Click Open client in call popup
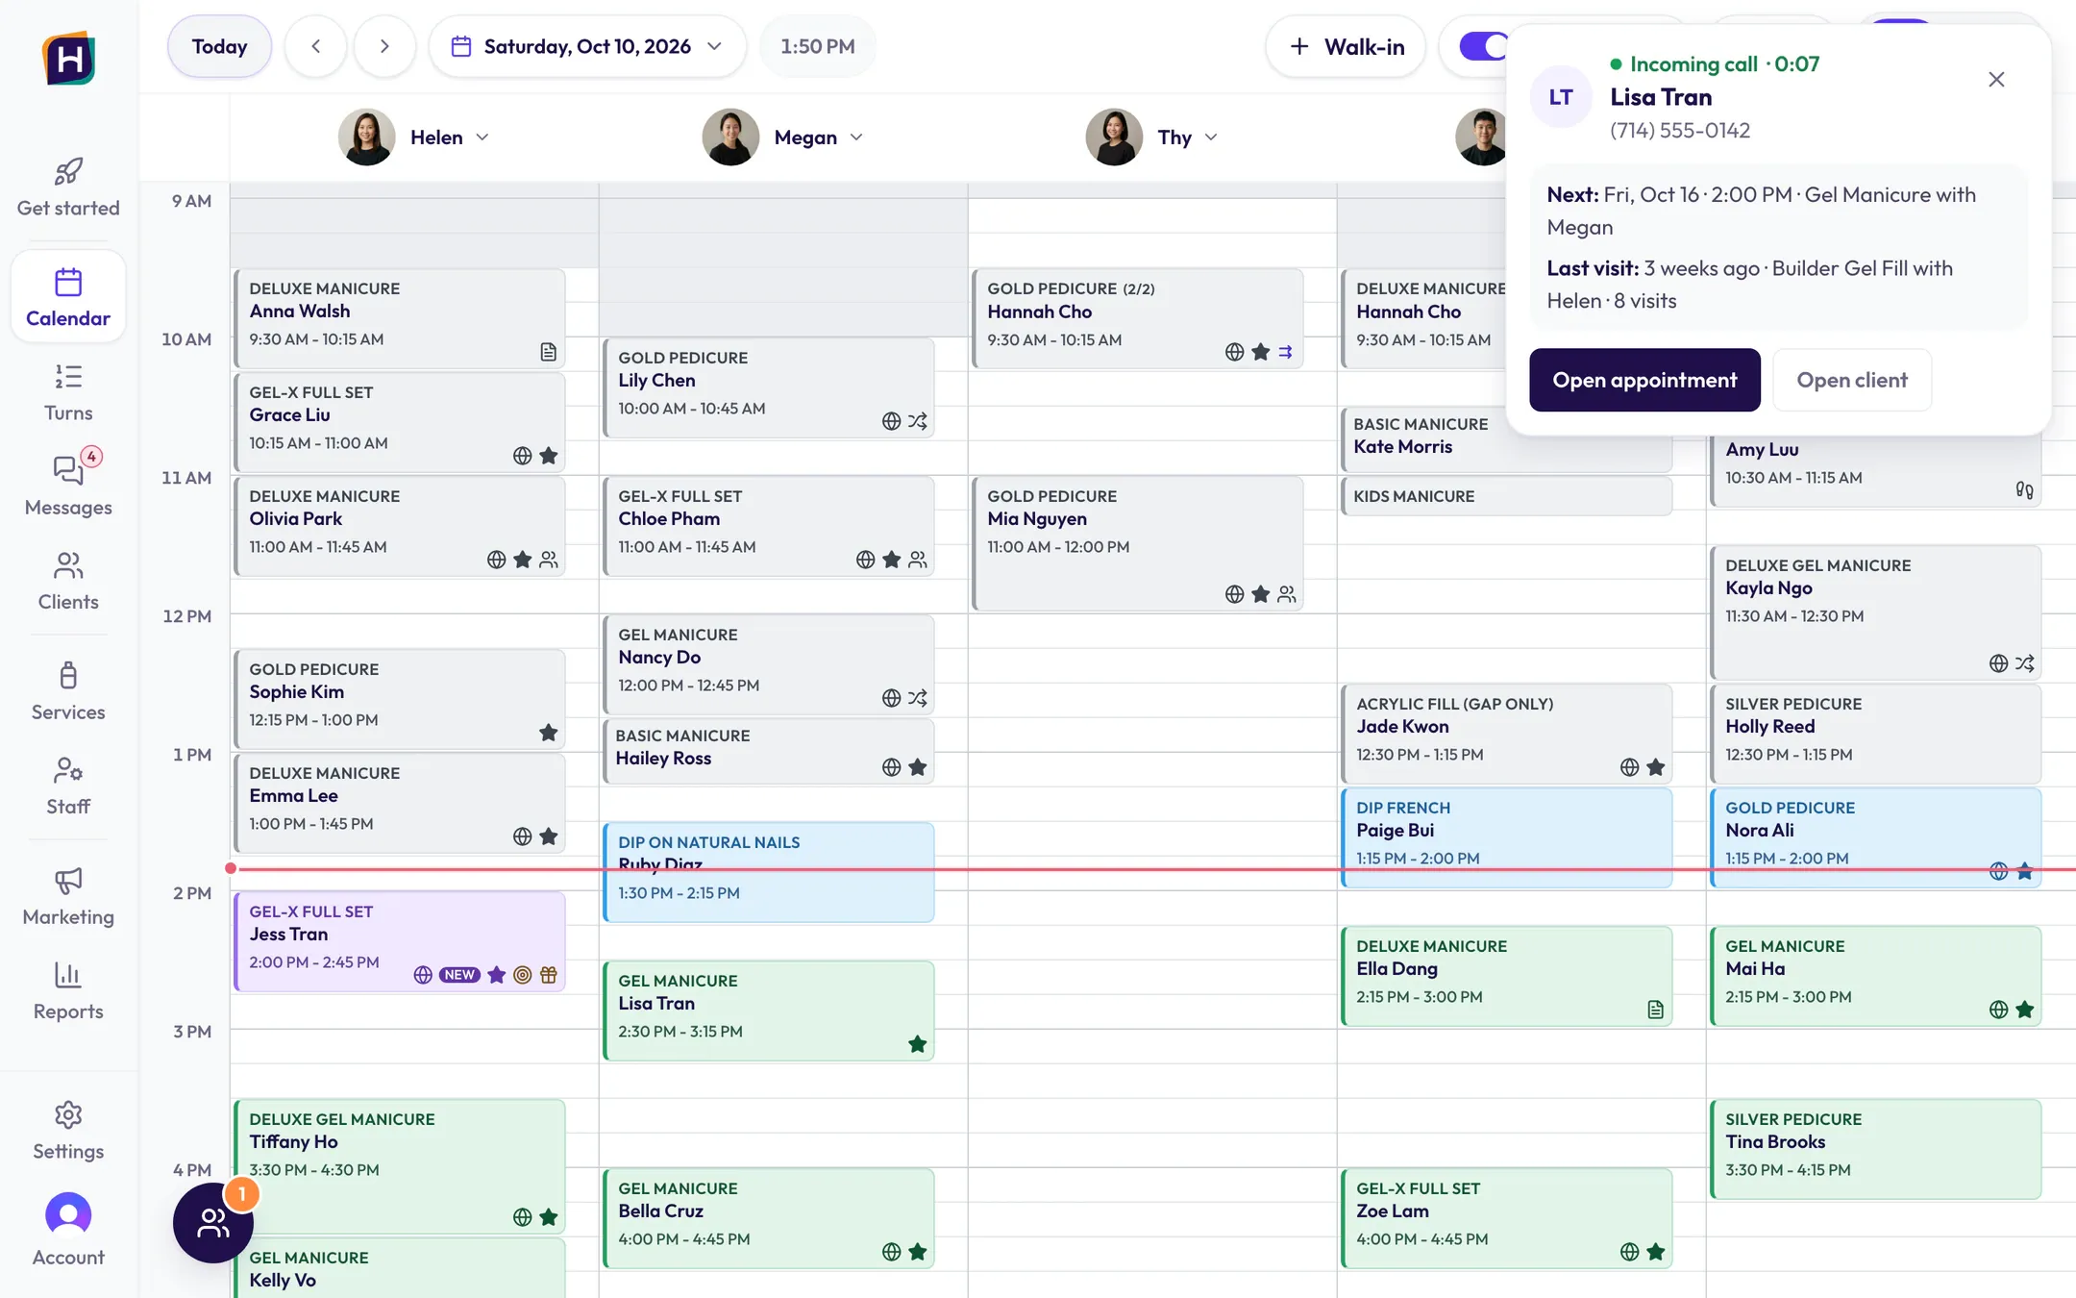The height and width of the screenshot is (1298, 2076). [x=1852, y=380]
